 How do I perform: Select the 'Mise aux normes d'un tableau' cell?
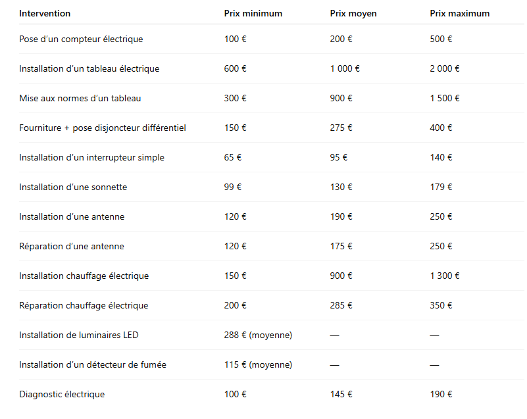click(80, 98)
